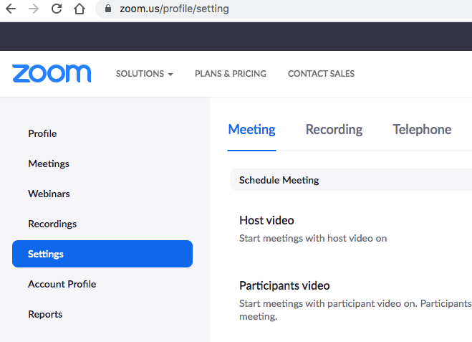Screen dimensions: 472x342
Task: Navigate to Reports in the sidebar
Action: (45, 314)
